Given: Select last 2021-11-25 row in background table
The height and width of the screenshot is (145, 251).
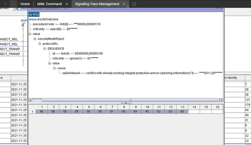Looking at the screenshot, I should (19, 141).
